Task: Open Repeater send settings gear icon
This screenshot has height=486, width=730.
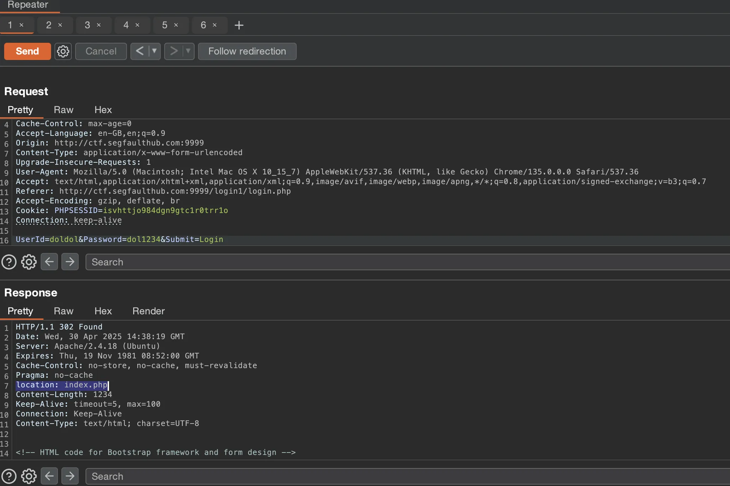Action: click(63, 51)
